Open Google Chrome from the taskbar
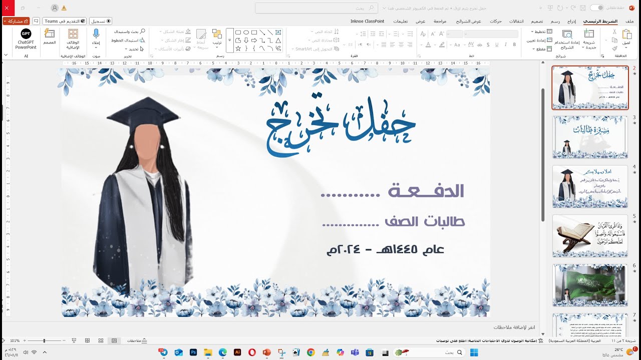Viewport: 641px width, 360px height. [310, 352]
